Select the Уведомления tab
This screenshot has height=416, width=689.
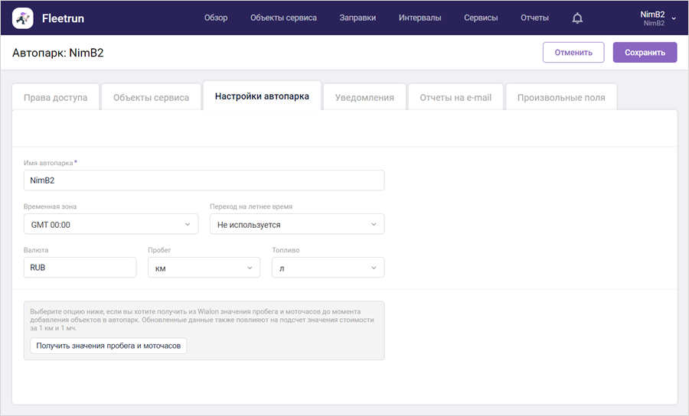pyautogui.click(x=364, y=98)
